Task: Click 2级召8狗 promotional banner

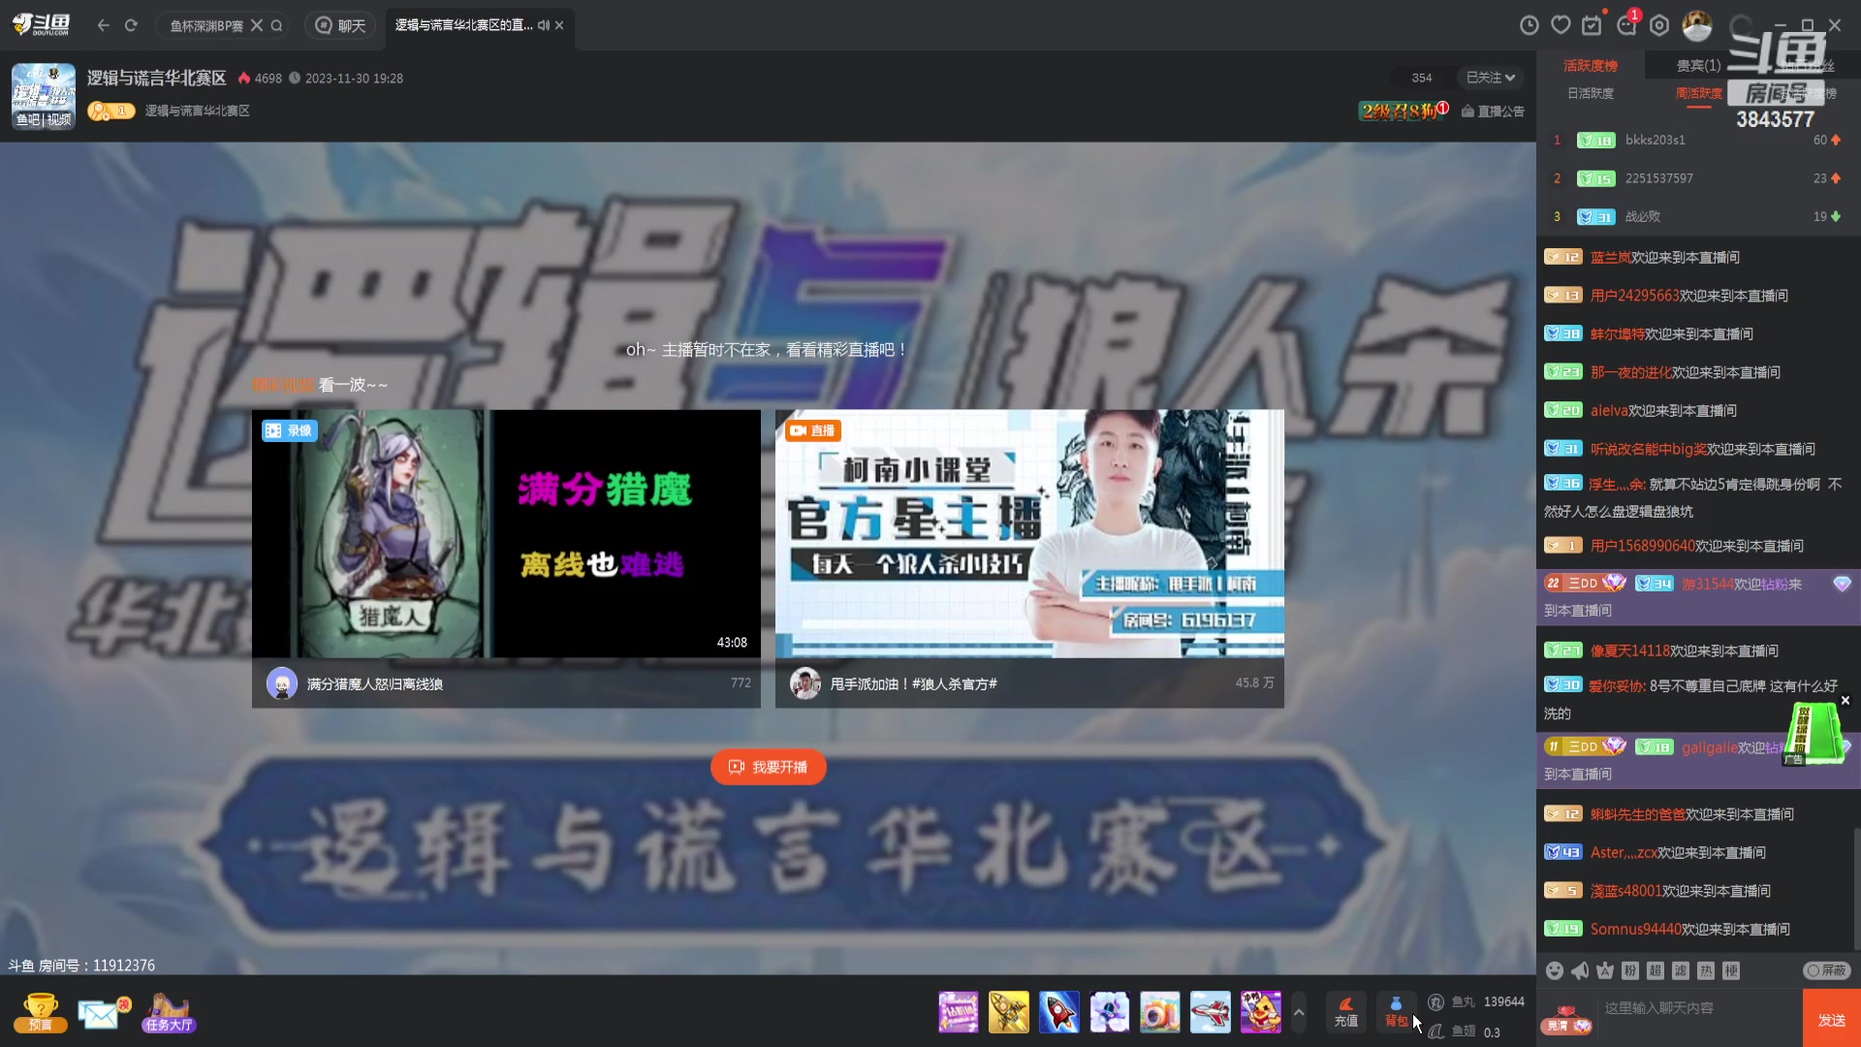Action: (x=1404, y=111)
